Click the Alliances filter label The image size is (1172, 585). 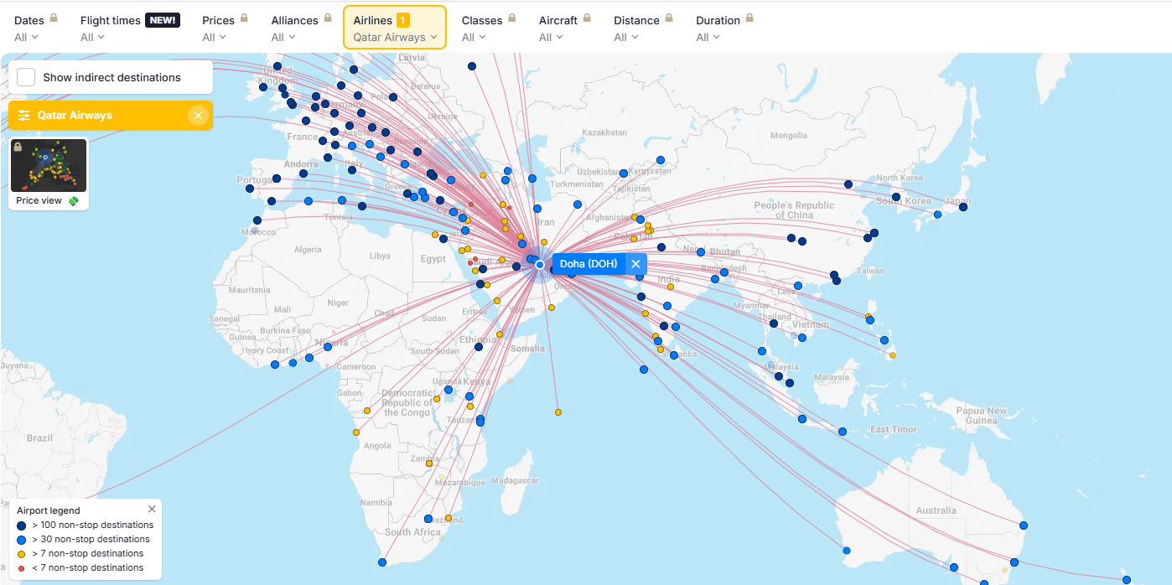pyautogui.click(x=295, y=20)
